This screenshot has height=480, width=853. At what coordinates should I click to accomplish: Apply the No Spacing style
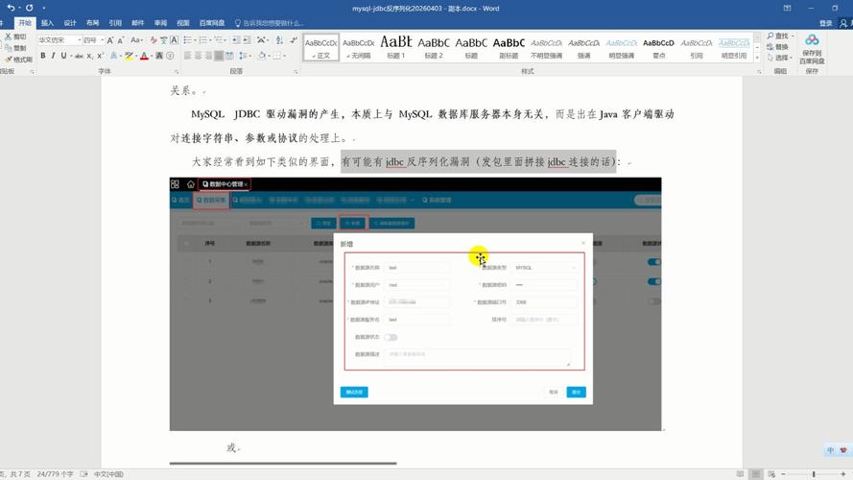point(359,48)
